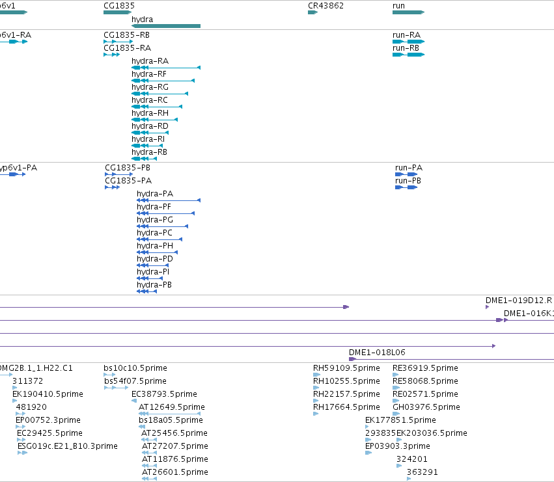This screenshot has height=482, width=554.
Task: Click protein CG1835-PB
Action: [x=128, y=168]
